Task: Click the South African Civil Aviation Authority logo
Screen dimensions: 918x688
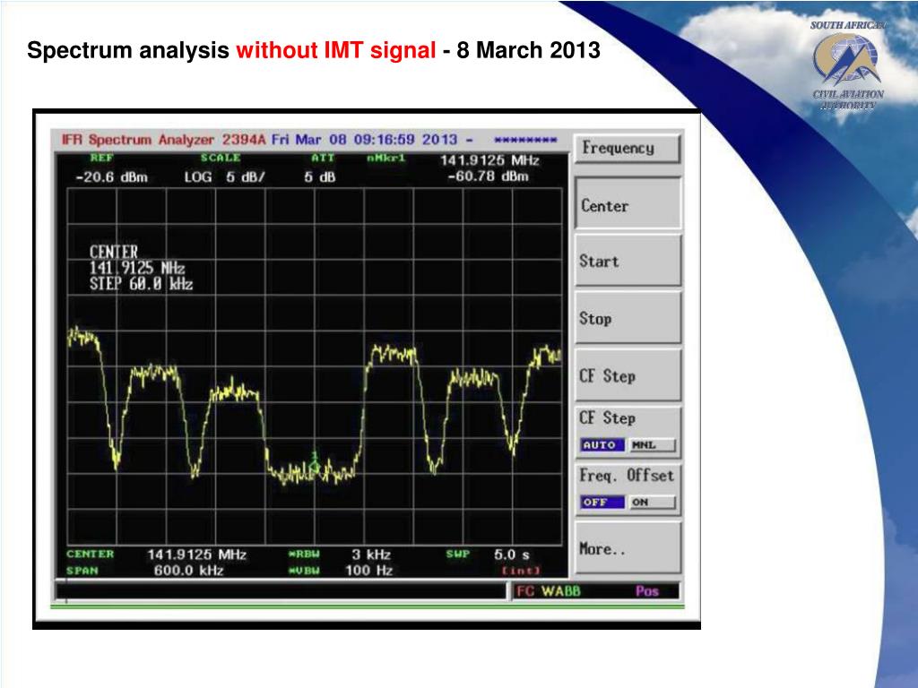Action: [x=846, y=64]
